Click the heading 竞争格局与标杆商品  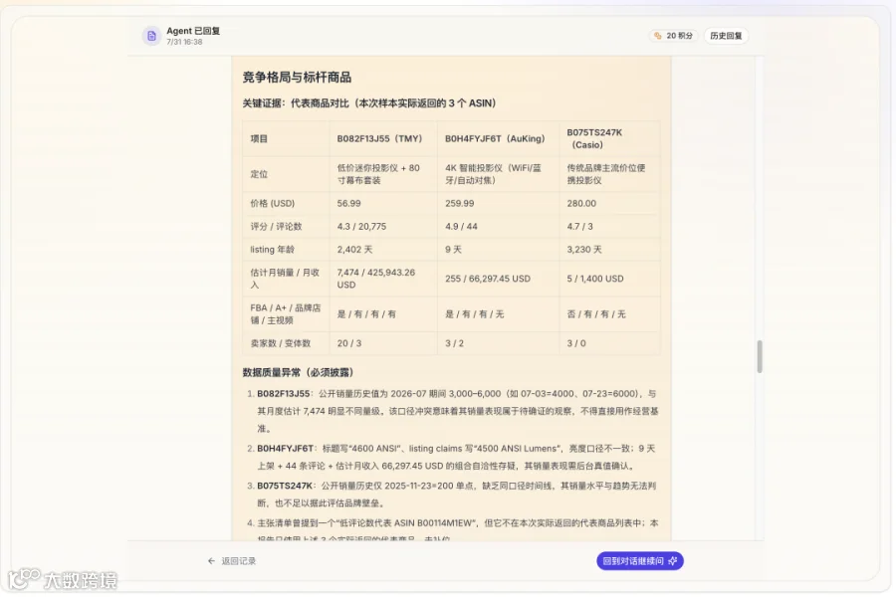coord(297,78)
